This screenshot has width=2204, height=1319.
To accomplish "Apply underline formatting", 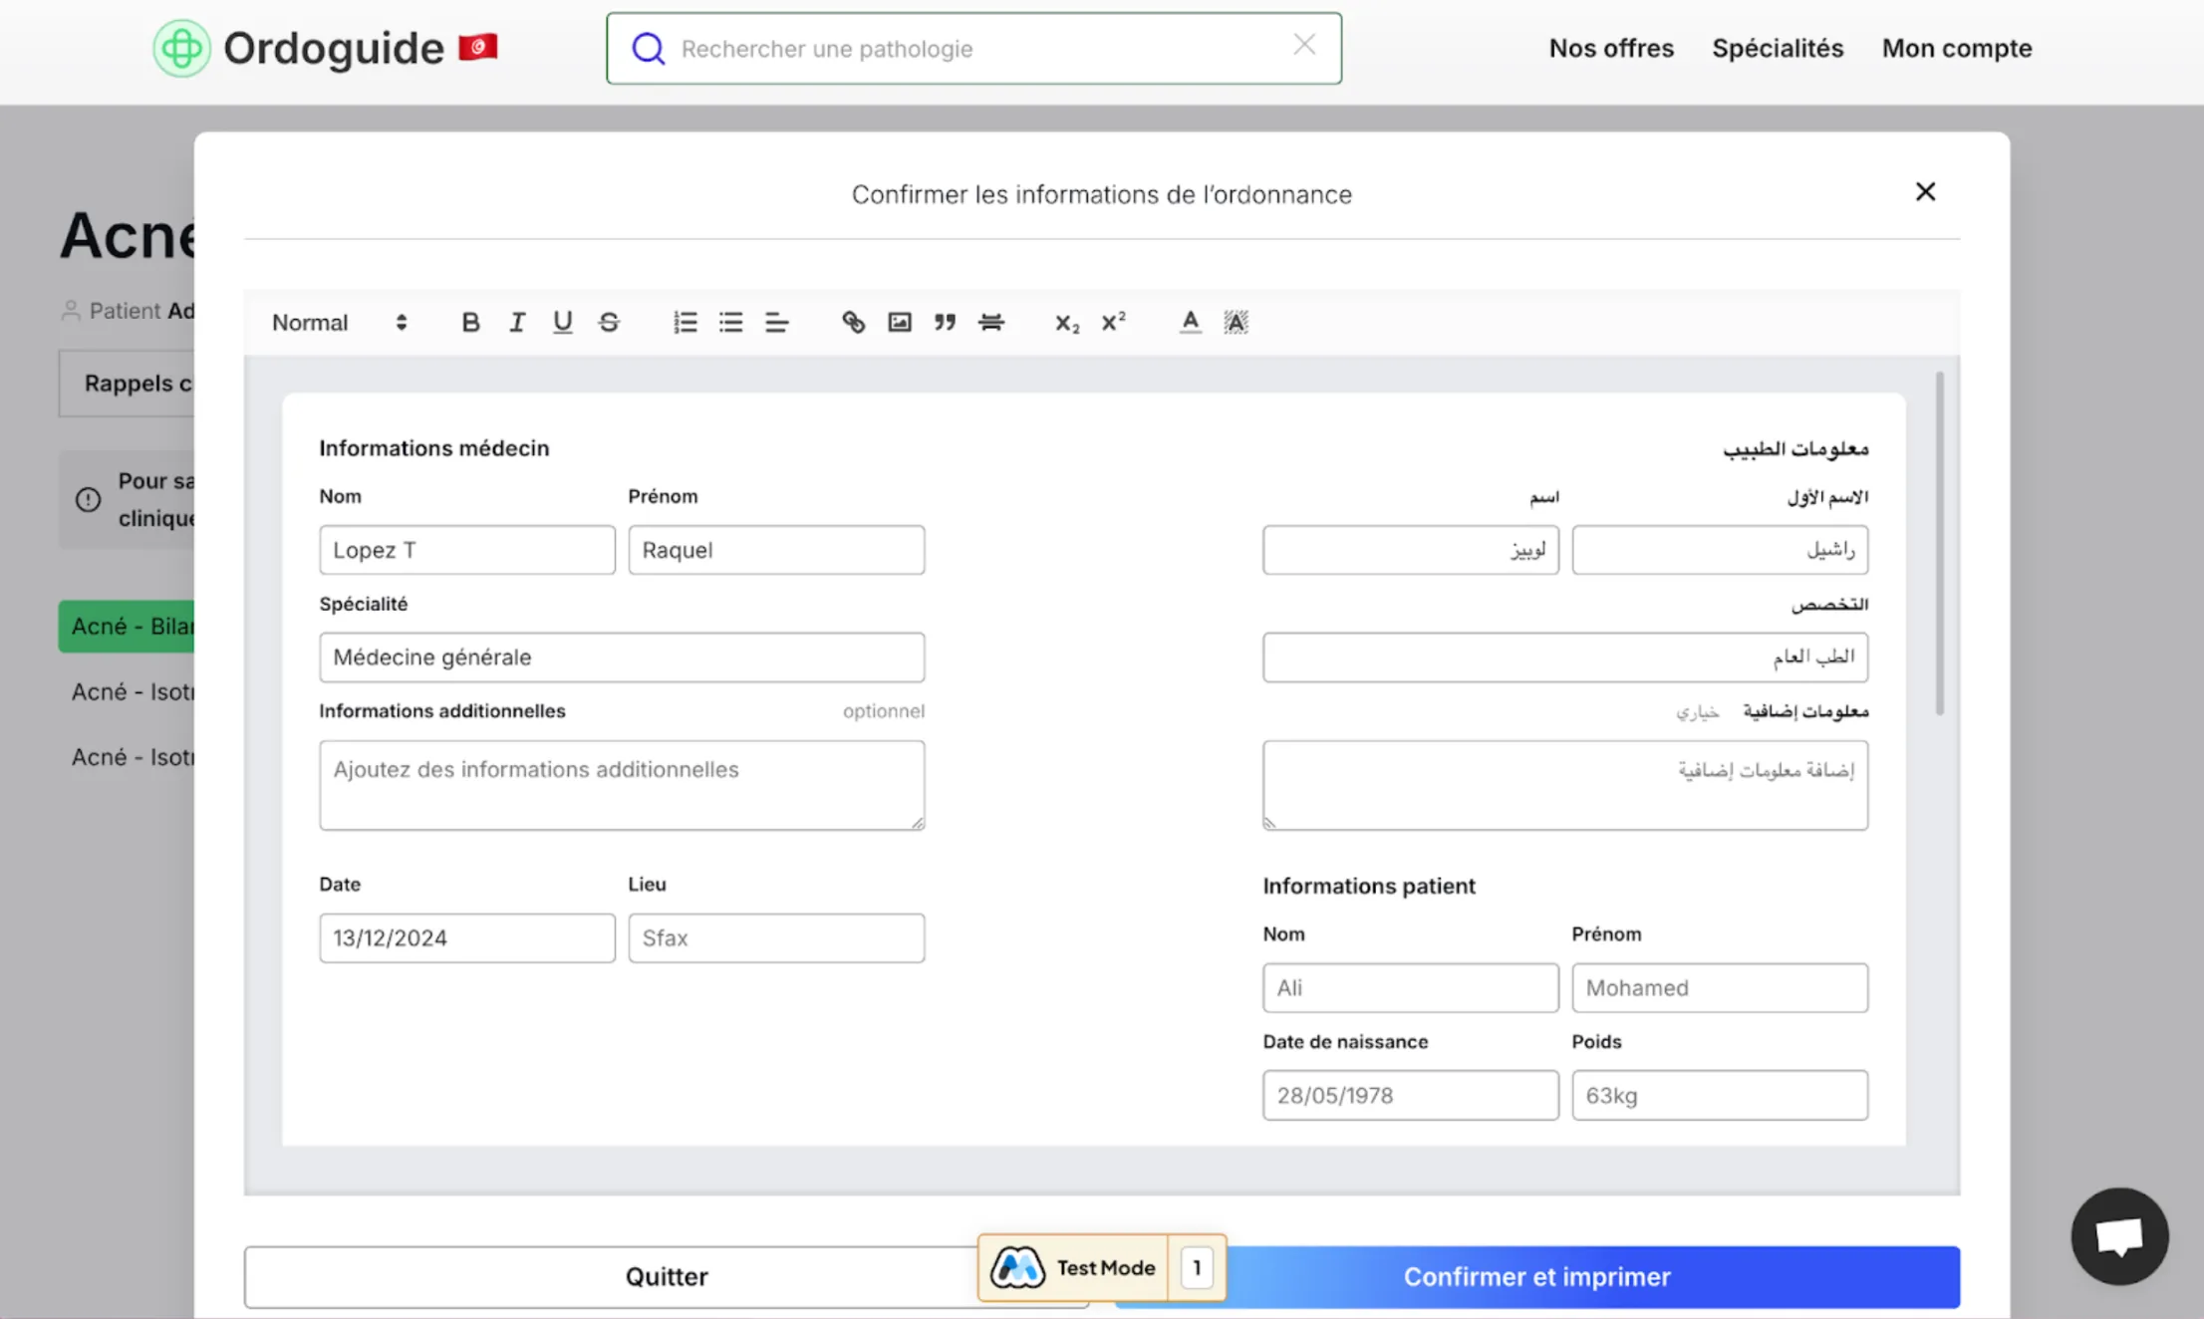I will pyautogui.click(x=562, y=322).
